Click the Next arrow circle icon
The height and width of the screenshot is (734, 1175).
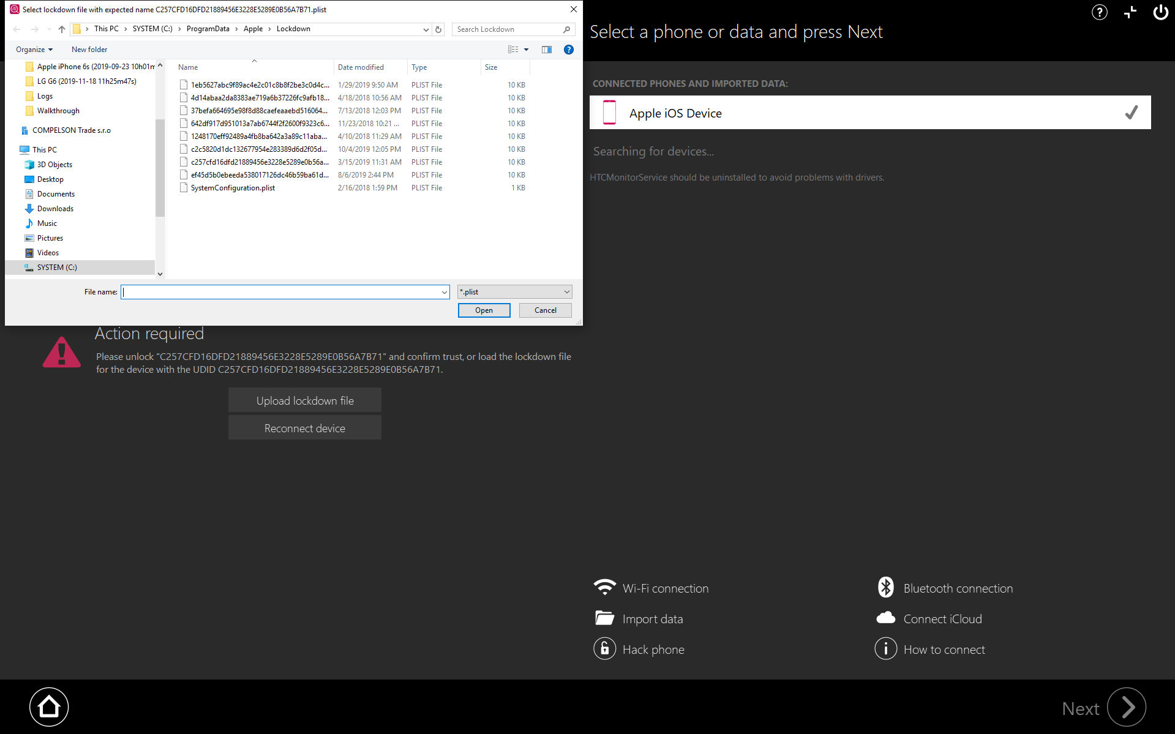[x=1127, y=707]
